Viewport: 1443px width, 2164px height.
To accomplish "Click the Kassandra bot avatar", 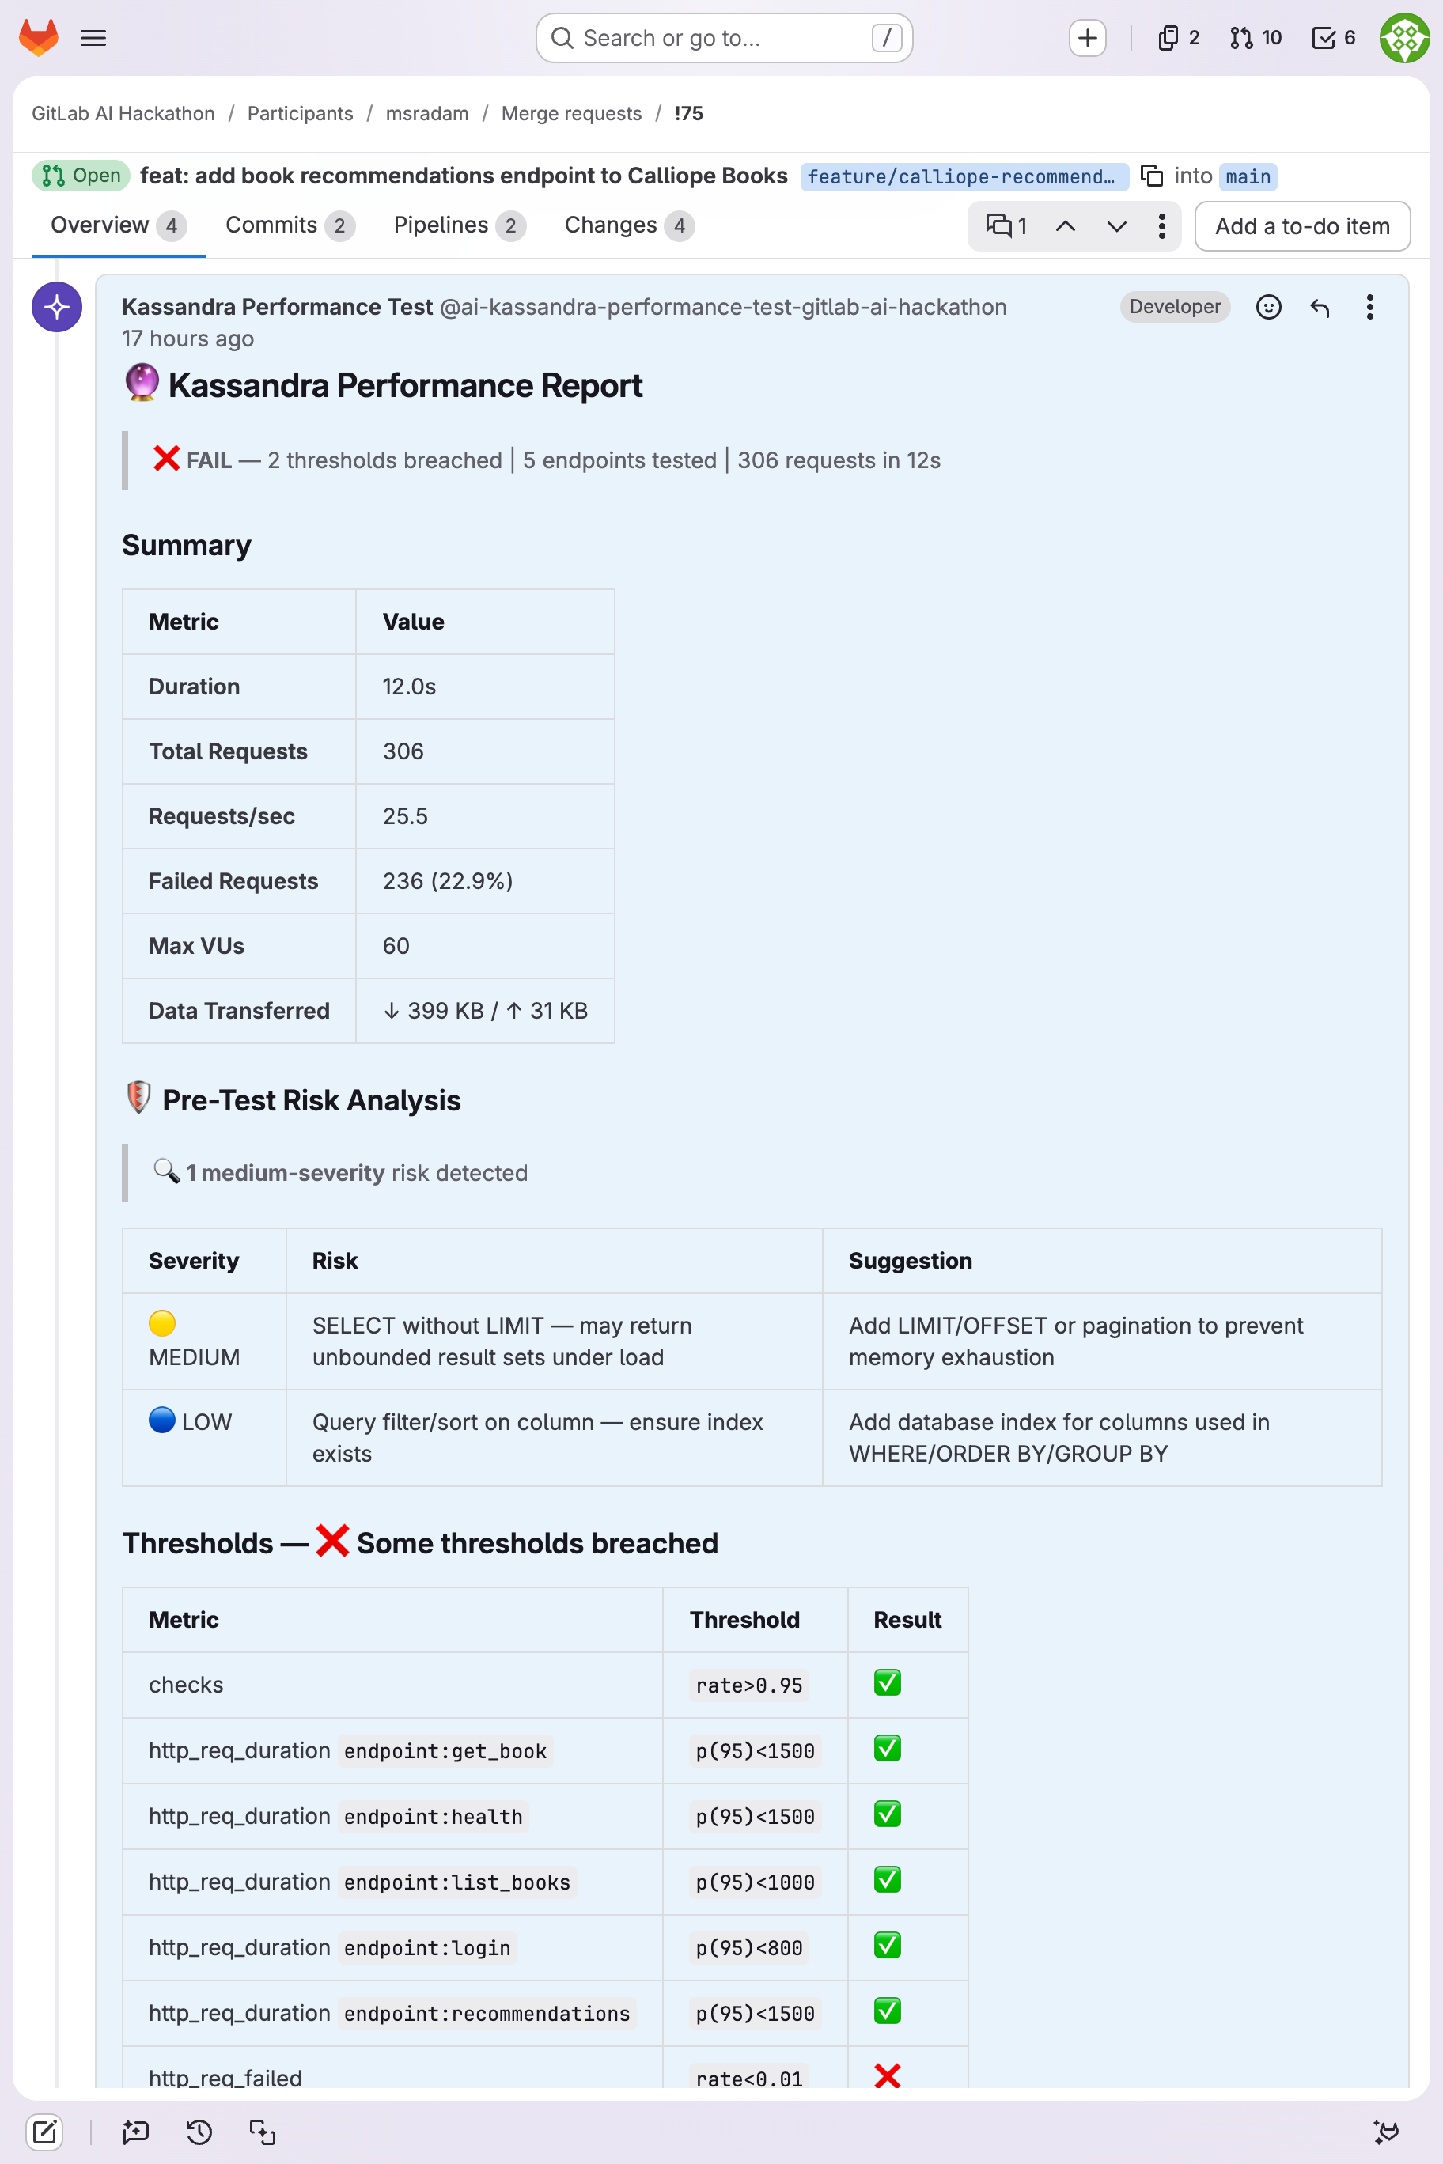I will [57, 308].
